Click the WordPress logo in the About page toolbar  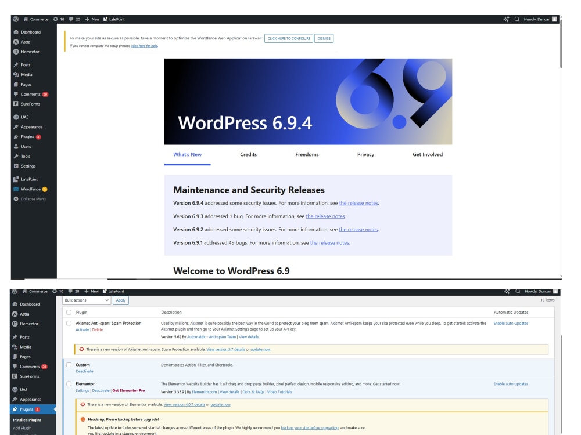16,19
